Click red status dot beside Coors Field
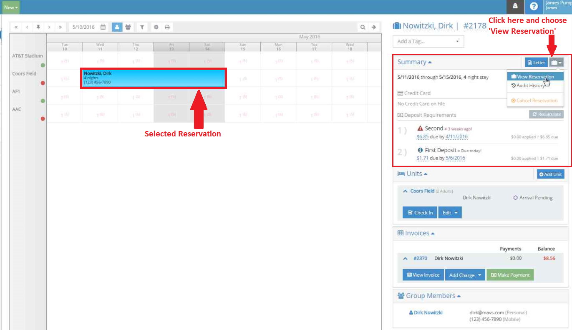Screen dimensions: 572x330 click(43, 83)
